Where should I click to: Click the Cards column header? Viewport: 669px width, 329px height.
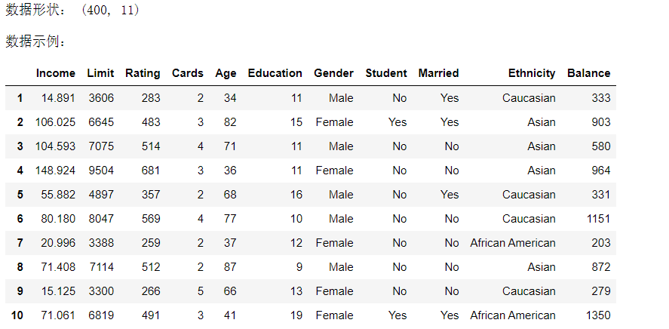188,73
